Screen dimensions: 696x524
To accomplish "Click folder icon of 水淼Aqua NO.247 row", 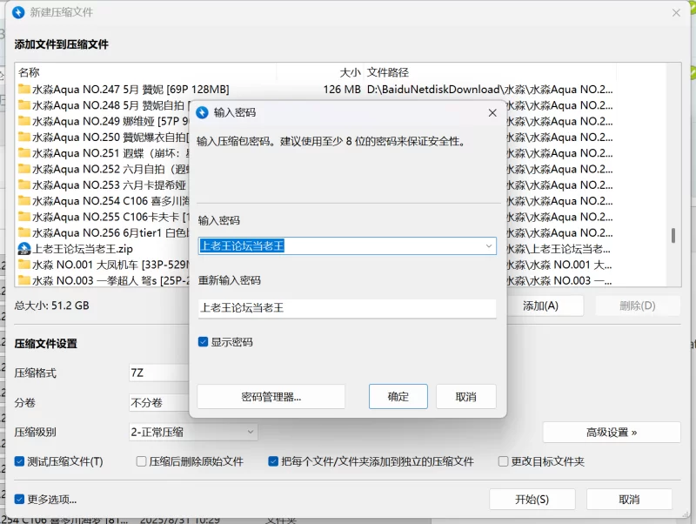I will pos(24,89).
